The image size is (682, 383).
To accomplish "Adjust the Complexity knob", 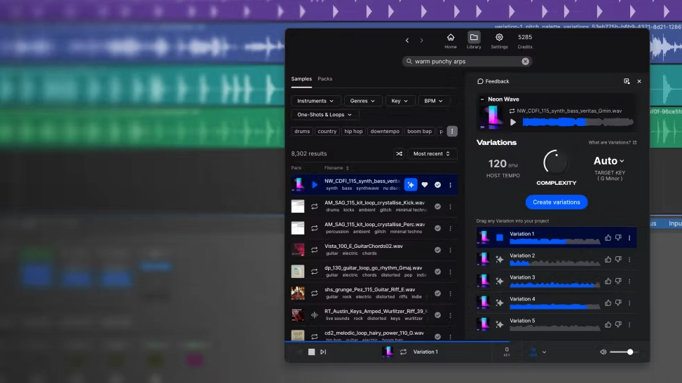I will [556, 162].
